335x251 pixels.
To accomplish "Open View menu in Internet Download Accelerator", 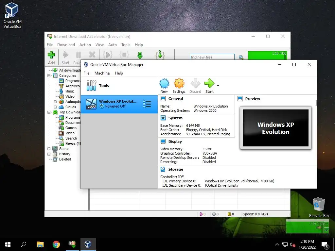I will click(99, 44).
